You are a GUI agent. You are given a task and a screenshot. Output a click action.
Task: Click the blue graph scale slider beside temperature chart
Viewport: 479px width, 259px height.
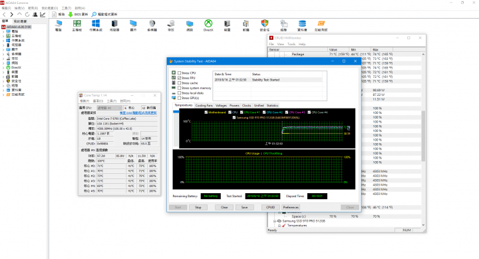tap(176, 112)
